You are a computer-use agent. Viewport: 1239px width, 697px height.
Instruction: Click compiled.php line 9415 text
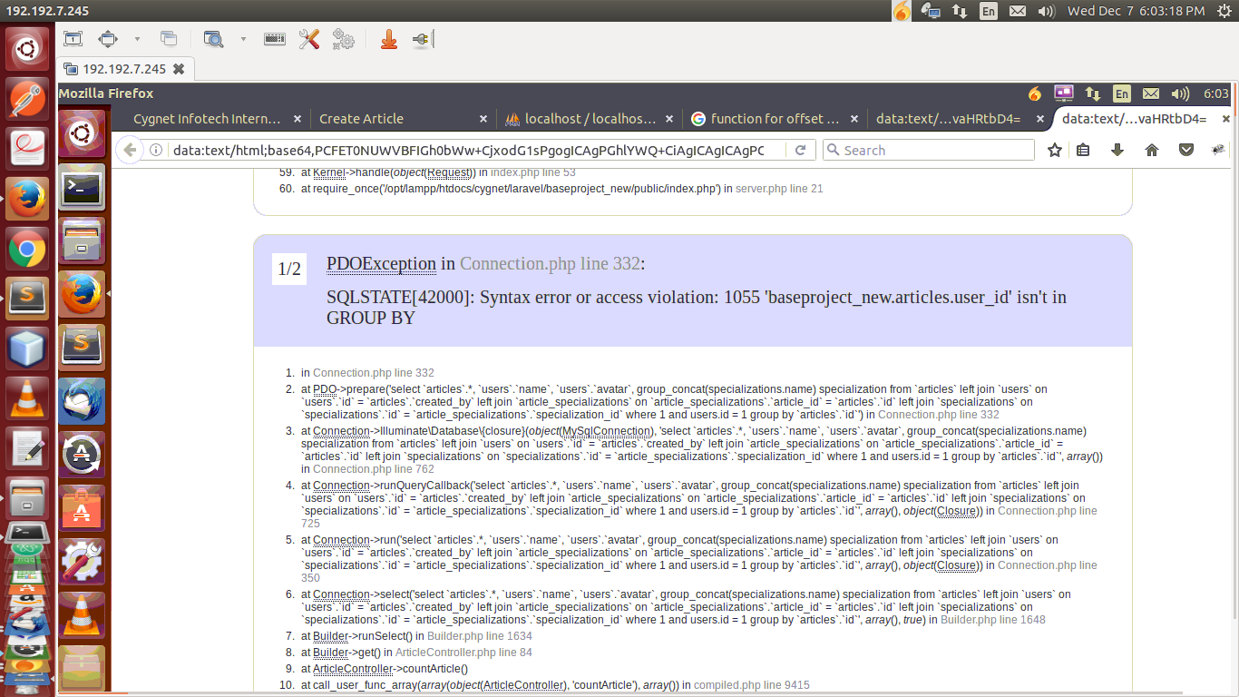(x=752, y=685)
